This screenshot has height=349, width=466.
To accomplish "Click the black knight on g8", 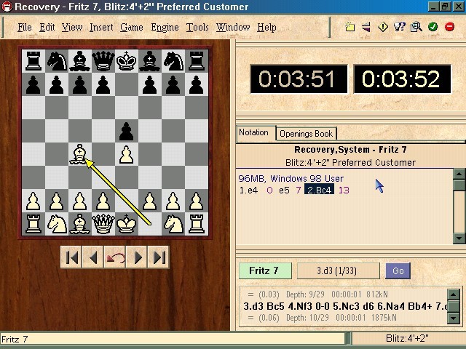I will point(173,61).
